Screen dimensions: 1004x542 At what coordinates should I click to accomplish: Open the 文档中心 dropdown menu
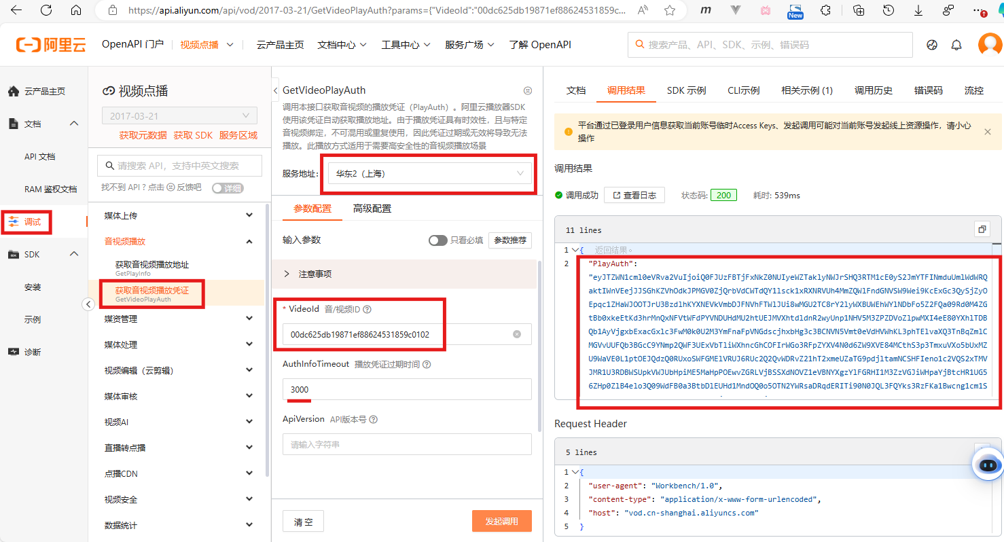tap(342, 45)
